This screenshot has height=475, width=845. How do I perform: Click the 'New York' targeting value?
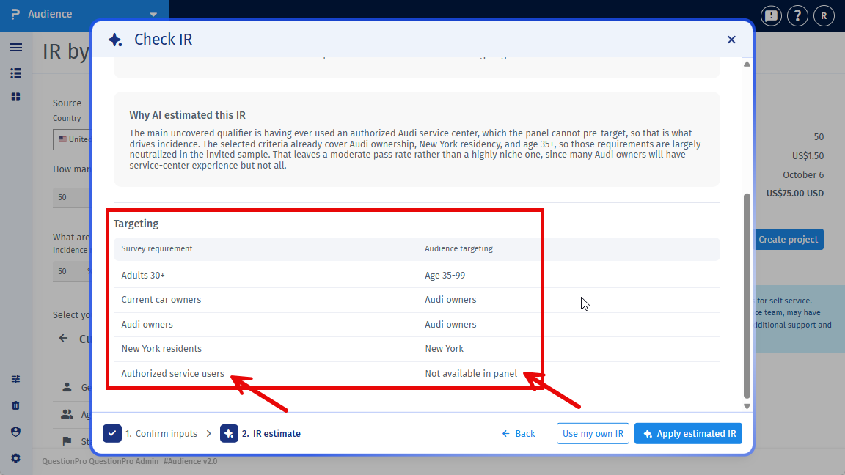point(444,348)
